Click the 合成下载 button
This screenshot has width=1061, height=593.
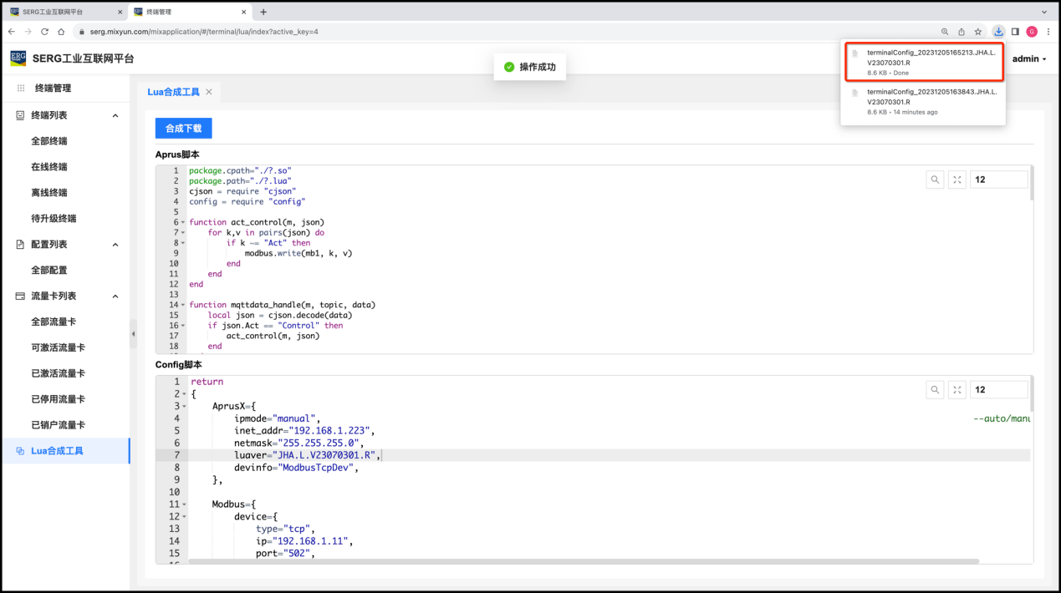tap(183, 129)
